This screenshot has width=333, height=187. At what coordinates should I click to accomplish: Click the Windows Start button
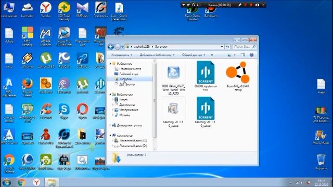point(7,182)
